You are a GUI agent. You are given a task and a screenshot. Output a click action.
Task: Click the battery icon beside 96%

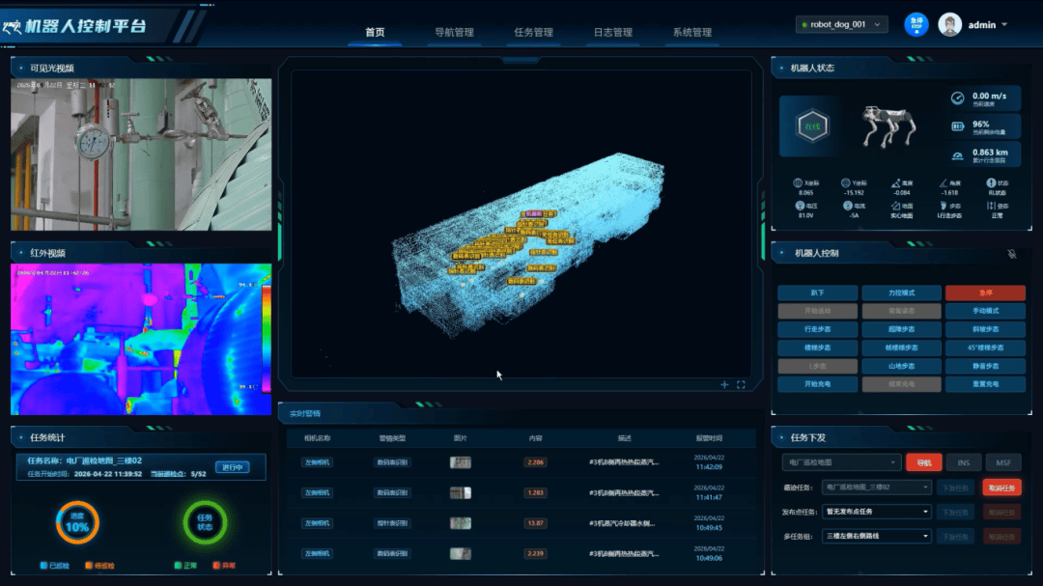[957, 126]
